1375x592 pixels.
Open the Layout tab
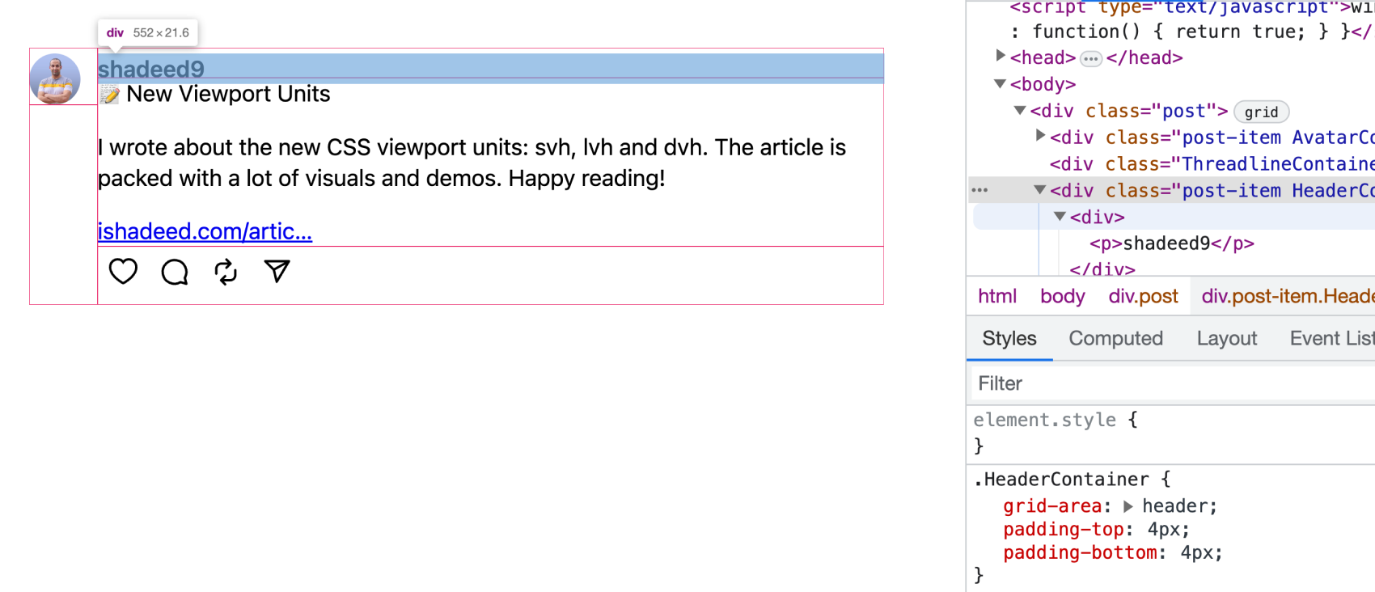click(x=1226, y=339)
